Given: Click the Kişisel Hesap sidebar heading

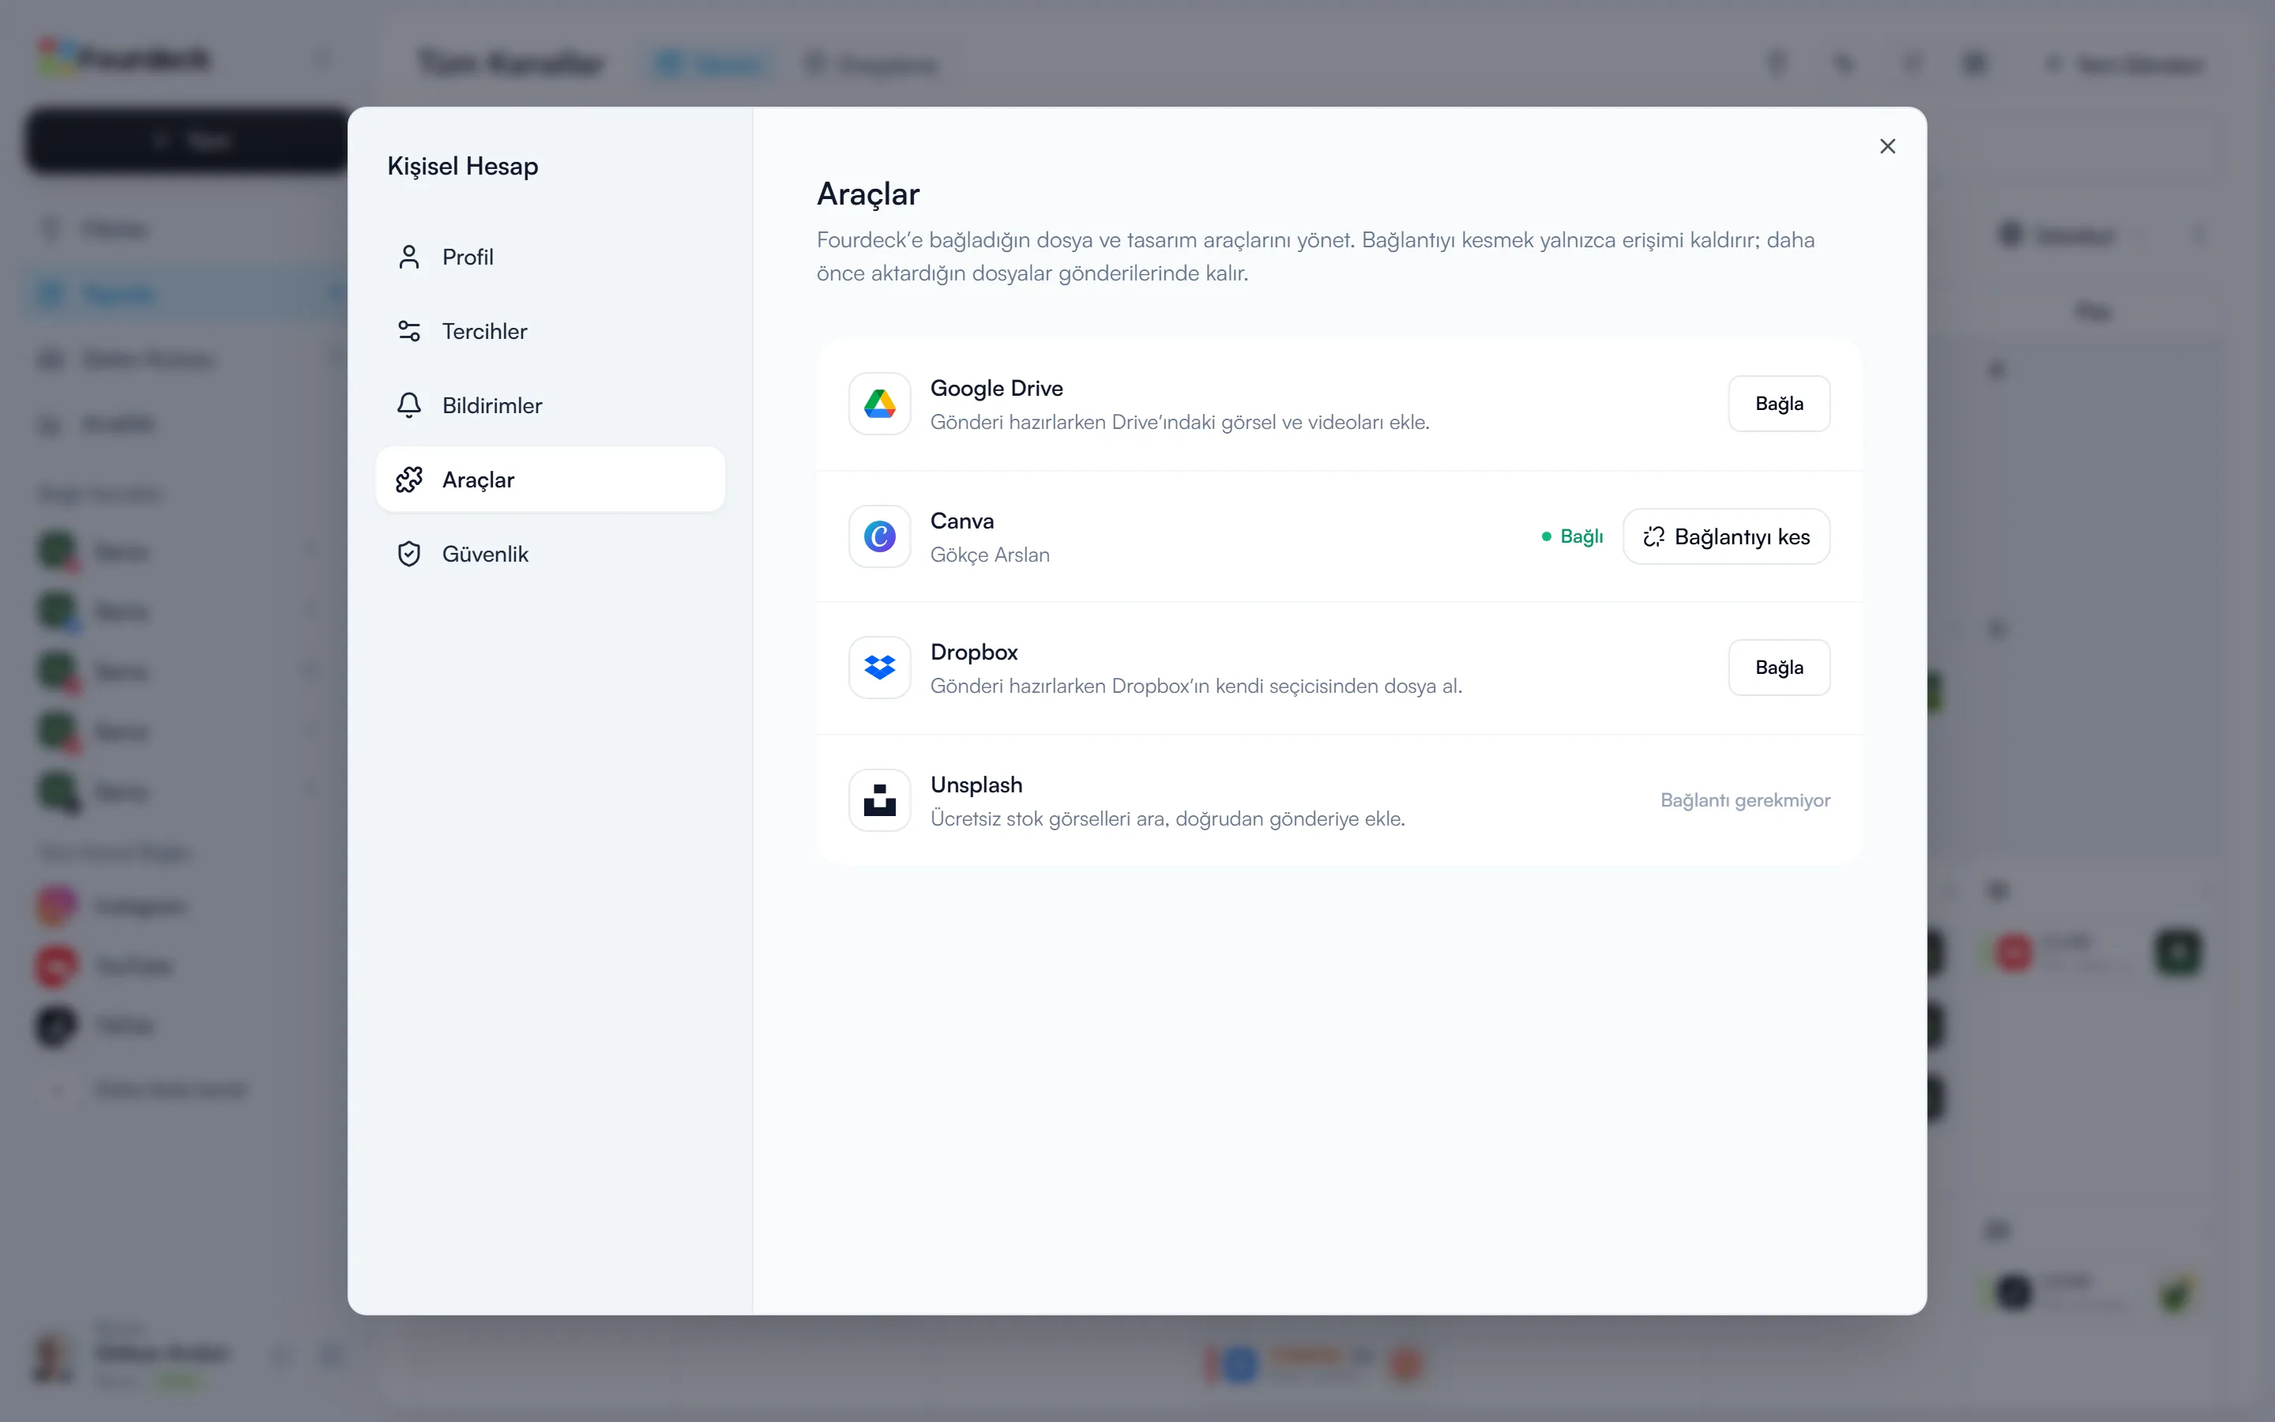Looking at the screenshot, I should 463,167.
